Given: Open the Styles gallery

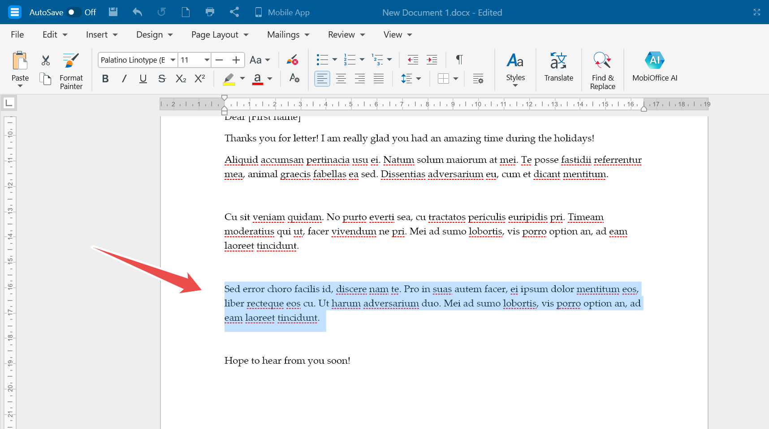Looking at the screenshot, I should 515,70.
